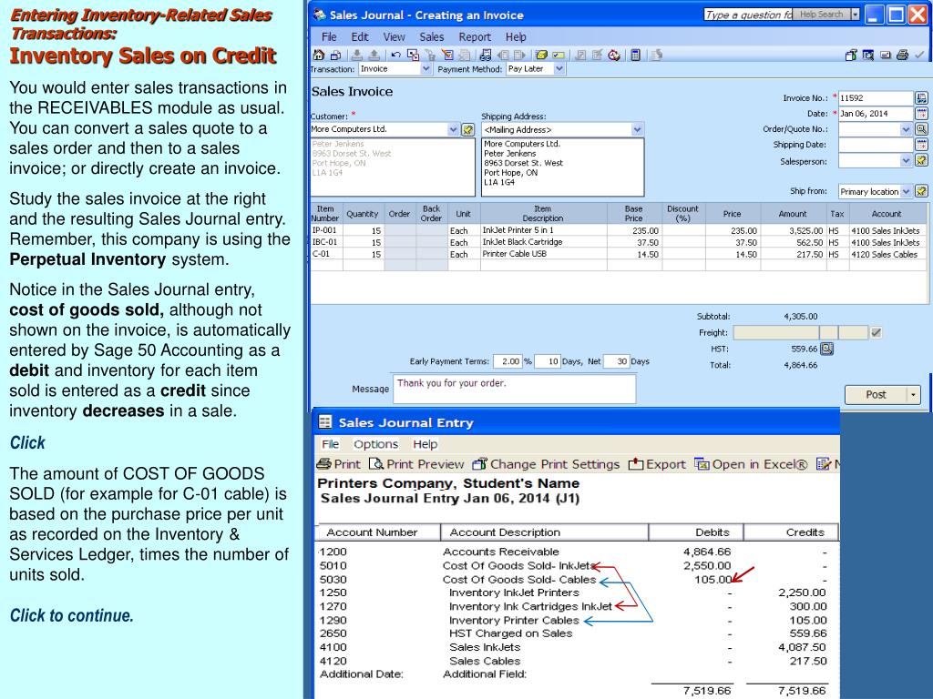933x699 pixels.
Task: Click the customize journal icon after Undo
Action: pyautogui.click(x=413, y=55)
